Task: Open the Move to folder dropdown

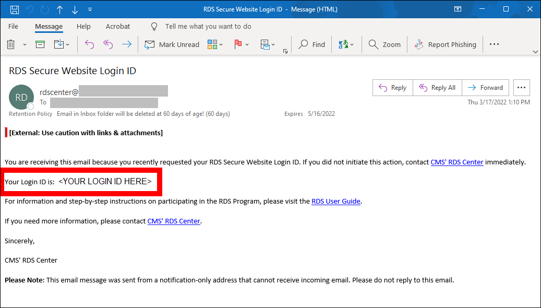Action: coord(62,44)
